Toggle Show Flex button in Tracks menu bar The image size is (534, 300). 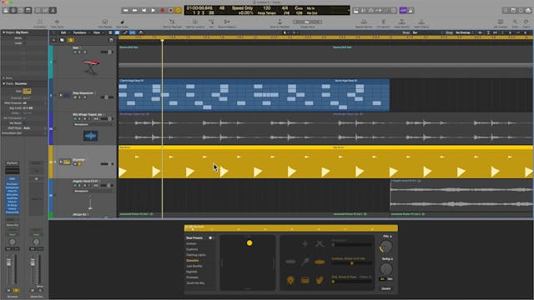[133, 32]
